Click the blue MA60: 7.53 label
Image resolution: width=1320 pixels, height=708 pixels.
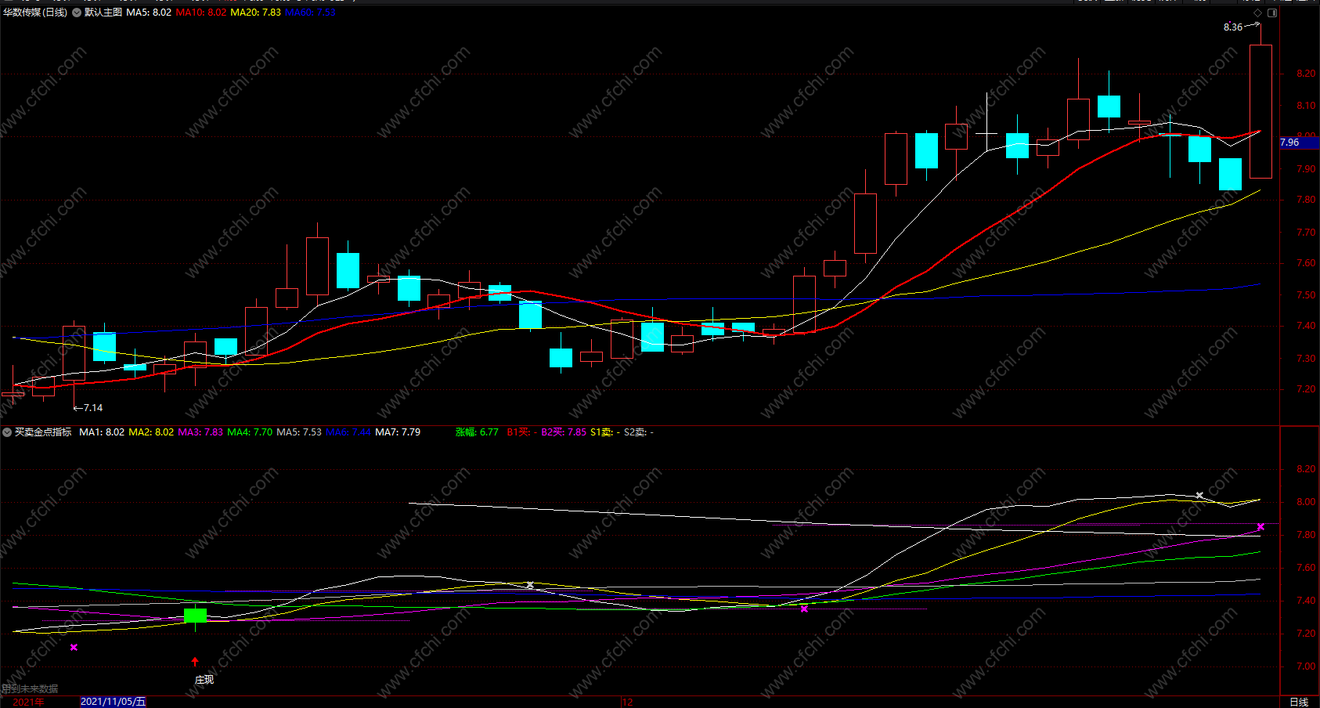pyautogui.click(x=310, y=13)
